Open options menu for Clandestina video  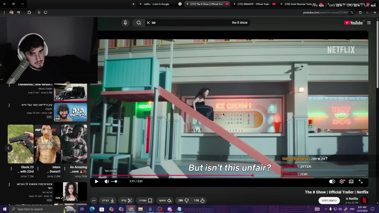pyautogui.click(x=9, y=85)
